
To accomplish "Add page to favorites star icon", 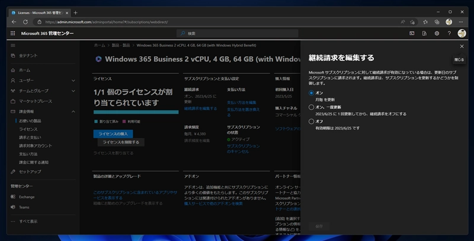I will point(412,22).
